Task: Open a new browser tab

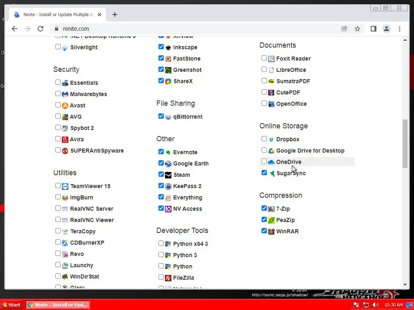Action: coord(114,15)
